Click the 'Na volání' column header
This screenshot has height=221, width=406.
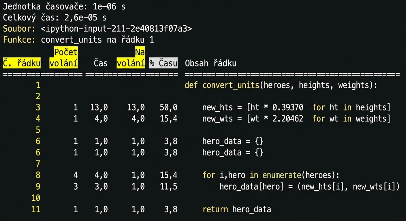(131, 57)
